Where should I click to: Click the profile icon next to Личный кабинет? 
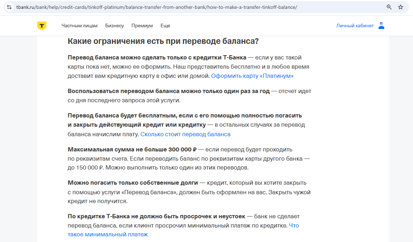(x=381, y=25)
